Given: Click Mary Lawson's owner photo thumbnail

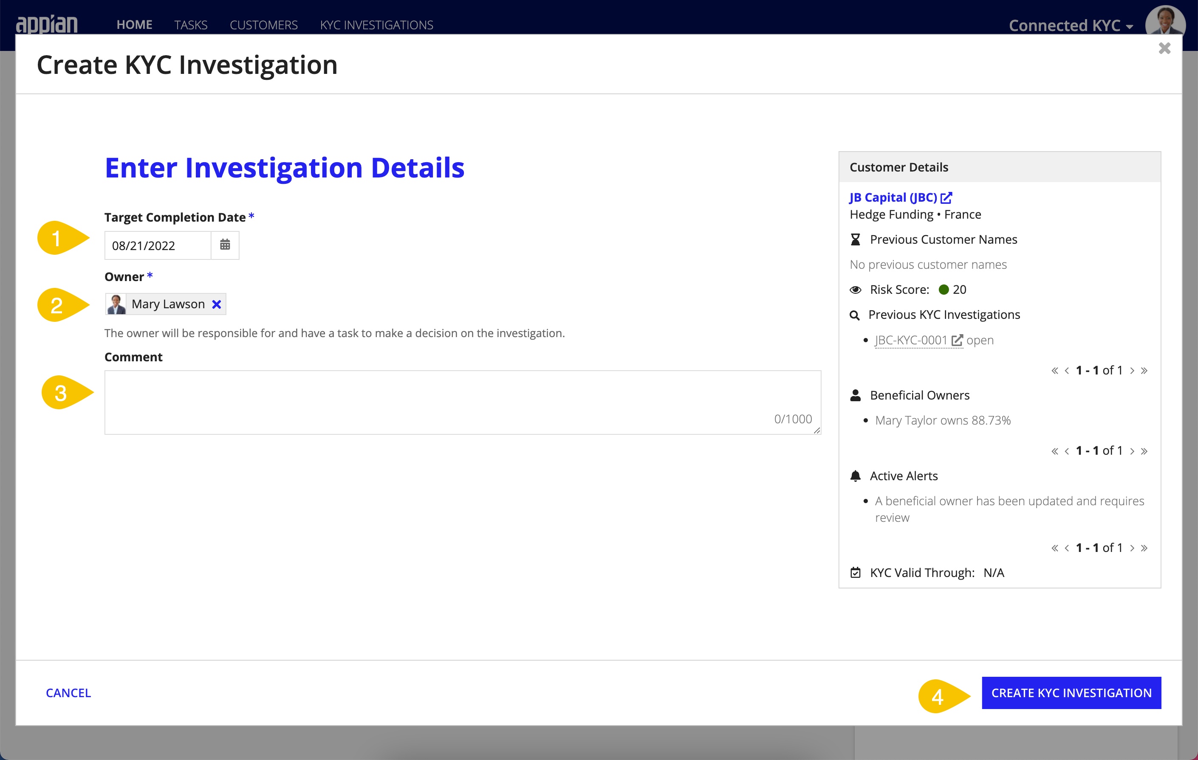Looking at the screenshot, I should click(x=116, y=304).
